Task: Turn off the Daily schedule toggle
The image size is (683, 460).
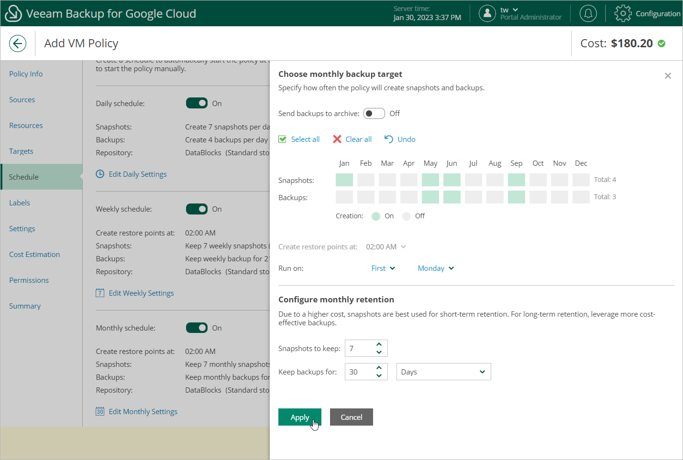Action: pyautogui.click(x=197, y=103)
